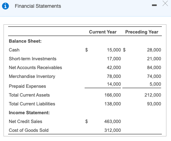This screenshot has height=141, width=171.
Task: Select the Cash preceding year value 28,000
Action: pyautogui.click(x=154, y=50)
